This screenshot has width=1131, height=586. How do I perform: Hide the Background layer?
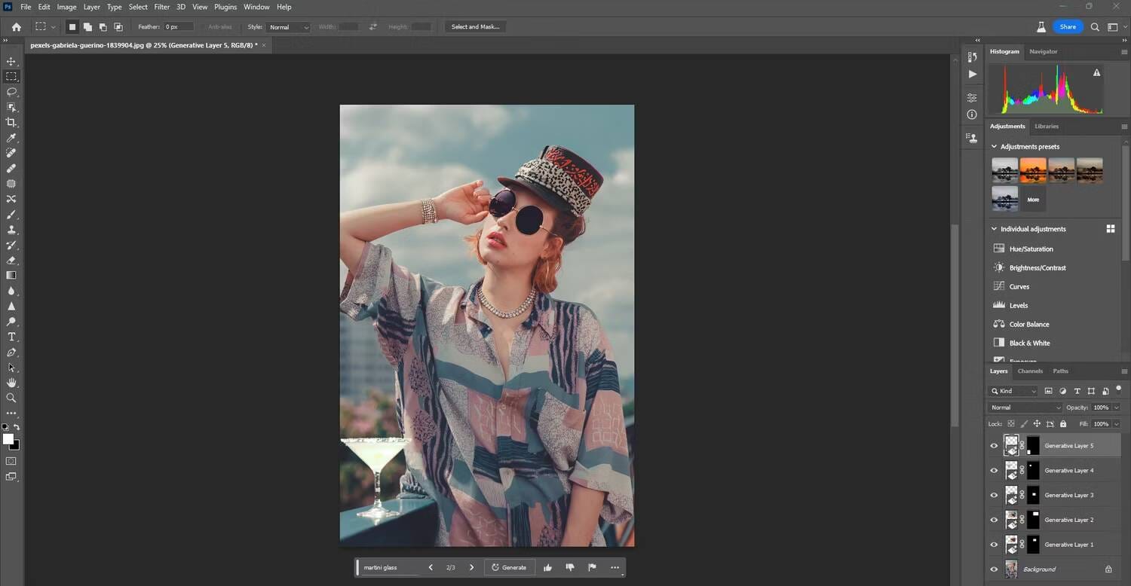pos(994,569)
